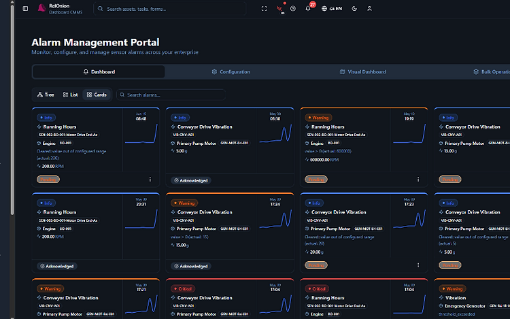Click the circular clock icon in header

pos(293,9)
